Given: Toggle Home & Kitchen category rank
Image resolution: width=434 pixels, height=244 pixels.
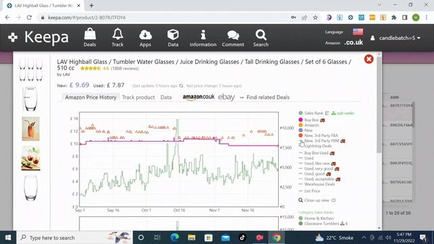Looking at the screenshot, I should pos(316,218).
